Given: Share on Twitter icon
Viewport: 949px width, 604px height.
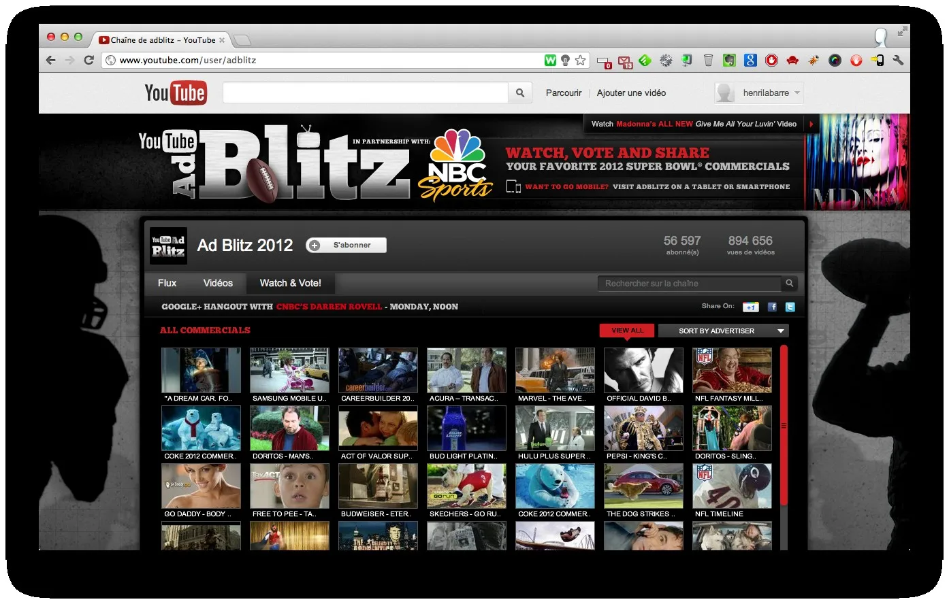Looking at the screenshot, I should tap(790, 307).
